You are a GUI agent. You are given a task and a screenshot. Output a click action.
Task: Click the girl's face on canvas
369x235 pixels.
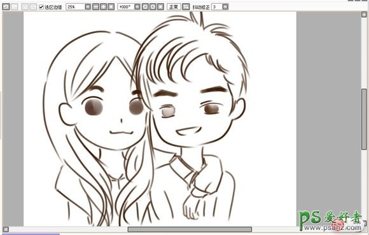111,117
